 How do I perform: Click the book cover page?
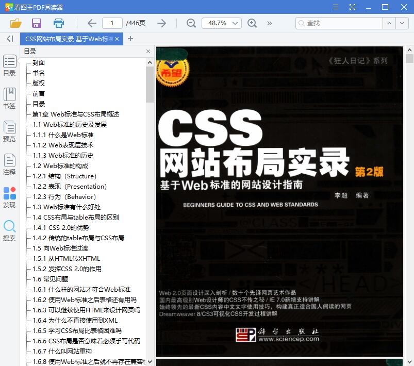click(x=279, y=202)
